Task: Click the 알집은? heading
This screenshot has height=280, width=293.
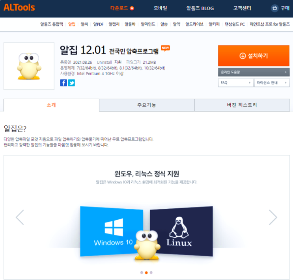Action: [x=15, y=128]
